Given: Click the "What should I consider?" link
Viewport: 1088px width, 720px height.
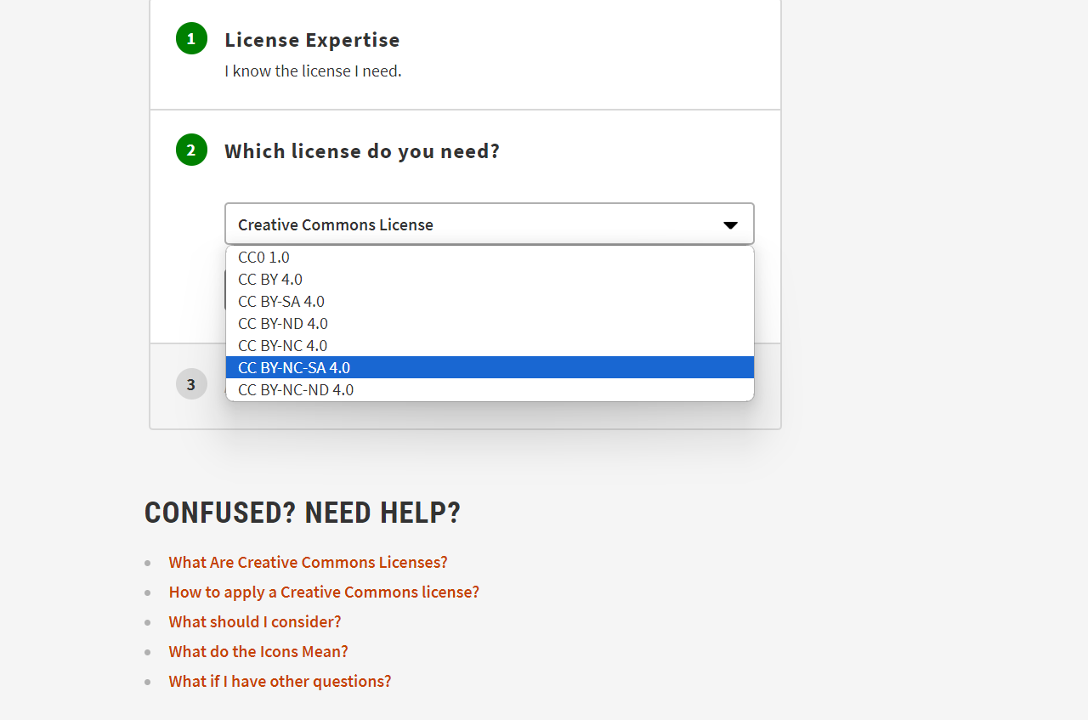Looking at the screenshot, I should (255, 621).
